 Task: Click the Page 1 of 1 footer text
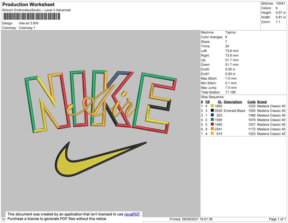click(x=277, y=219)
